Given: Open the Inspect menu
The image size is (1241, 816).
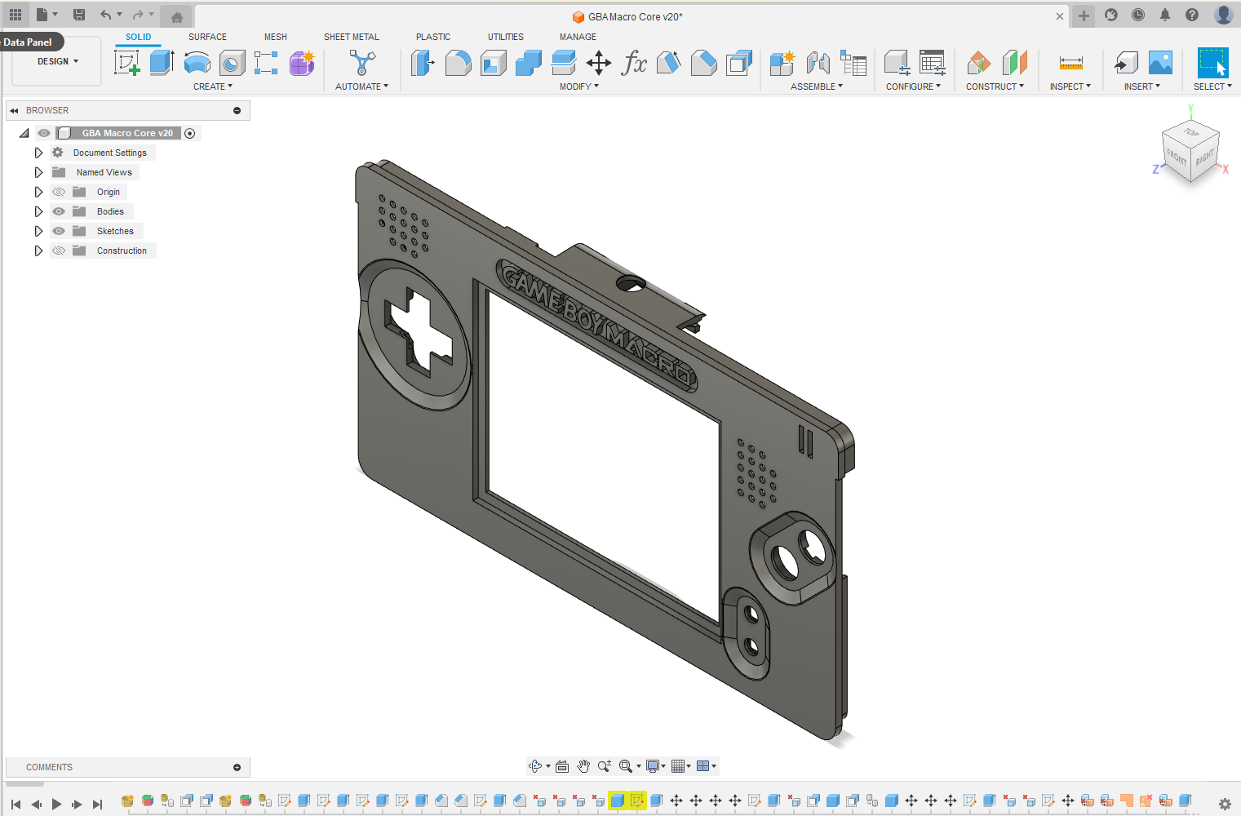Looking at the screenshot, I should pyautogui.click(x=1070, y=86).
